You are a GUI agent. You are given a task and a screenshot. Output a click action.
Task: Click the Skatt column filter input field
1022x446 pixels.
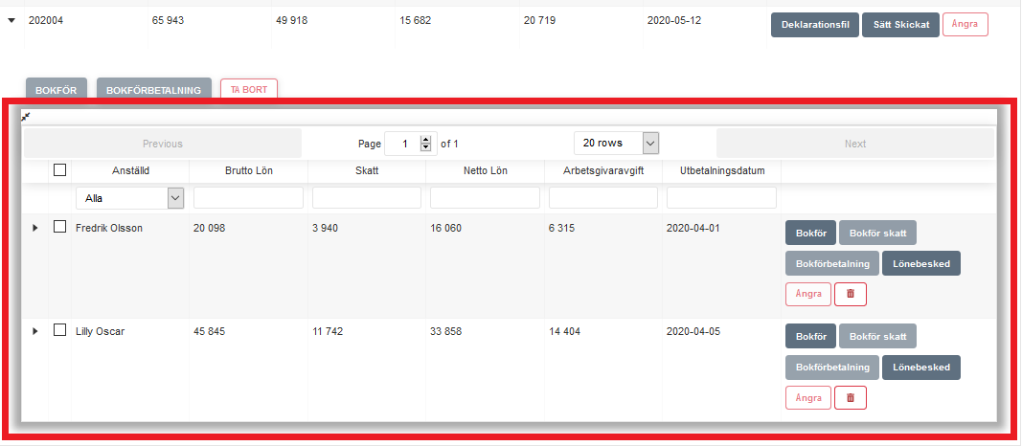coord(367,198)
